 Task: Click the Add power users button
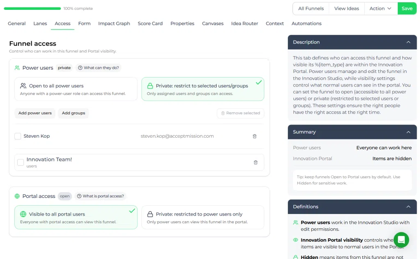pos(35,113)
